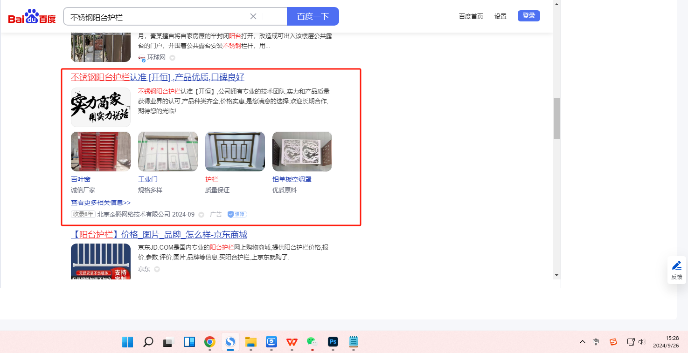Click the 规格多样 caption
Viewport: 688px width, 353px height.
(x=150, y=190)
